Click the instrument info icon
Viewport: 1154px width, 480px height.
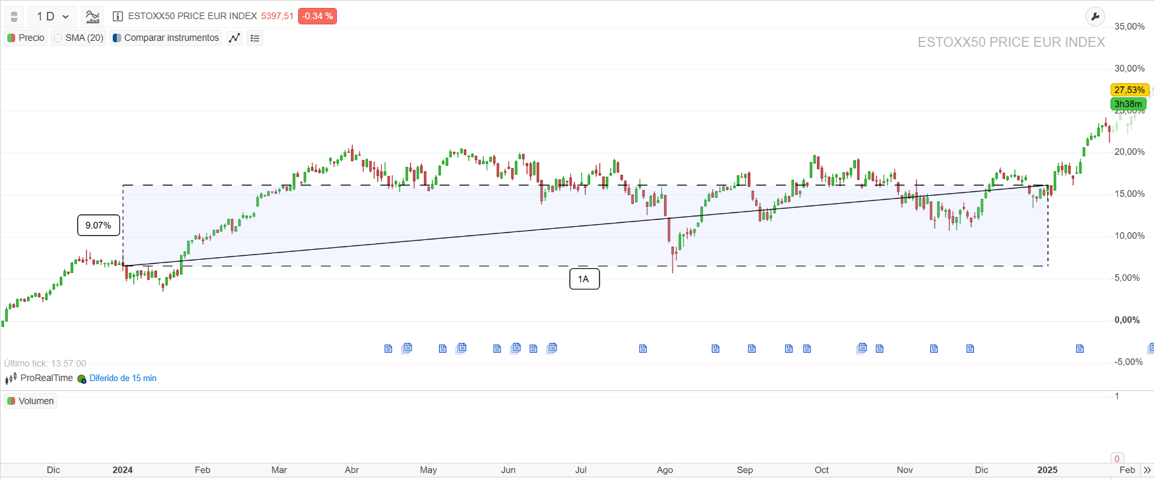[118, 16]
